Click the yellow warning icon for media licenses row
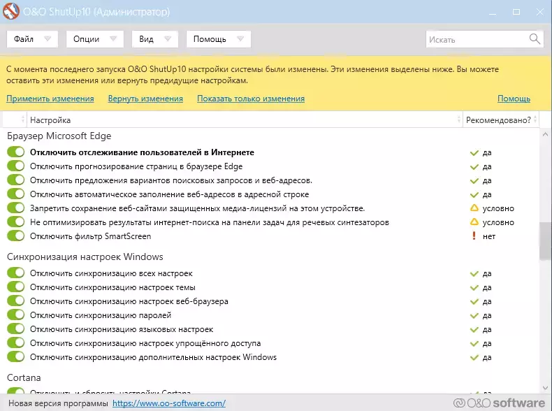The height and width of the screenshot is (411, 552). (474, 208)
